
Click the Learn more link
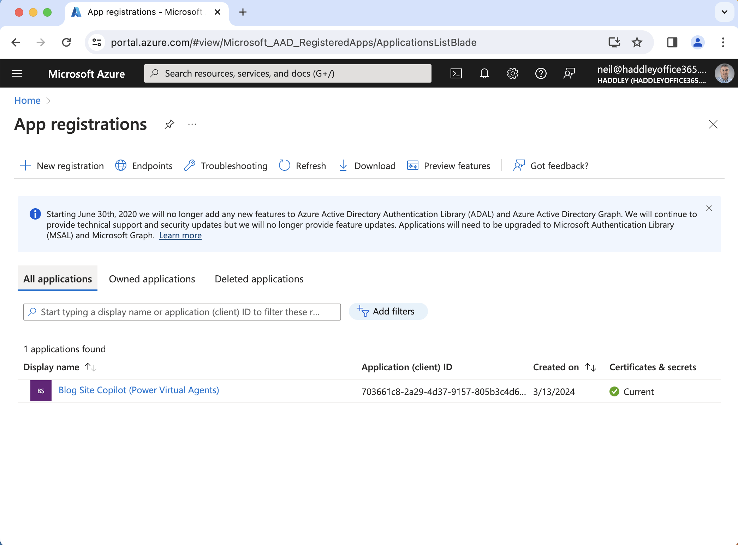coord(180,235)
